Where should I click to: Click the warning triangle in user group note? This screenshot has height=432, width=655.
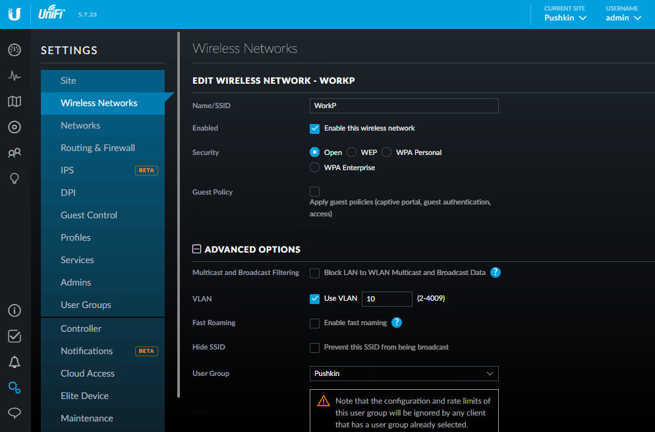tap(324, 401)
